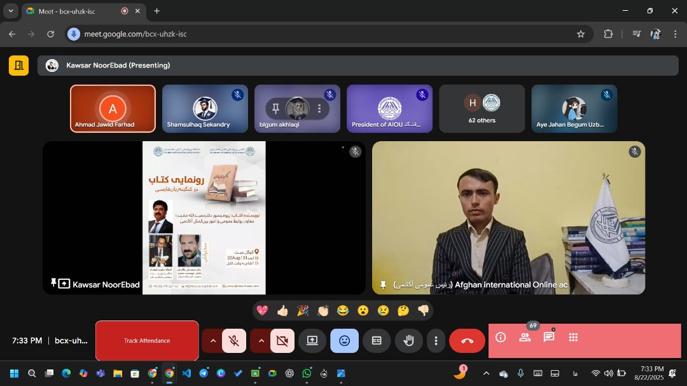Viewport: 687px width, 386px height.
Task: Send the thumbs up reaction
Action: (x=282, y=310)
